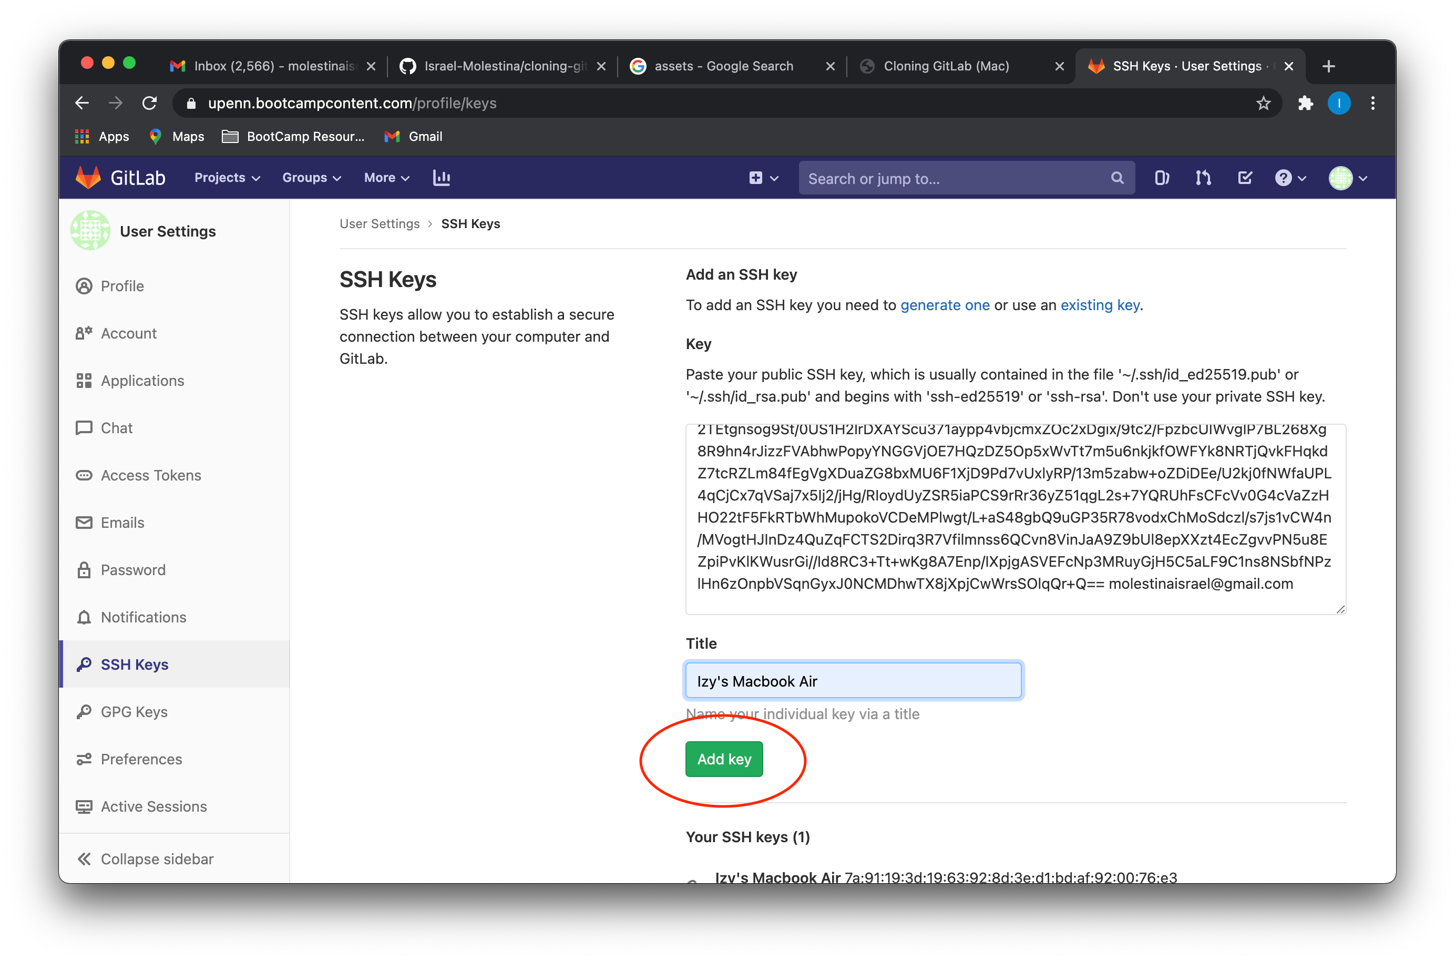
Task: Click inside the Title text field
Action: [852, 680]
